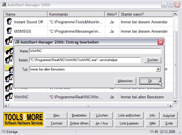This screenshot has height=135, width=182.
Task: Click the MSMSGS row user icon
Action: point(9,31)
